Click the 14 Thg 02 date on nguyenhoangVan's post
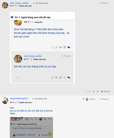 click(x=104, y=99)
